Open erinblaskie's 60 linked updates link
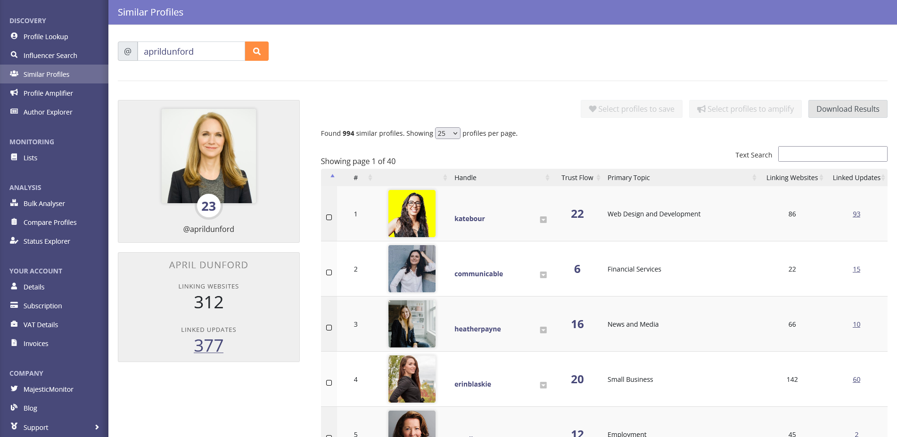The image size is (897, 437). point(856,379)
